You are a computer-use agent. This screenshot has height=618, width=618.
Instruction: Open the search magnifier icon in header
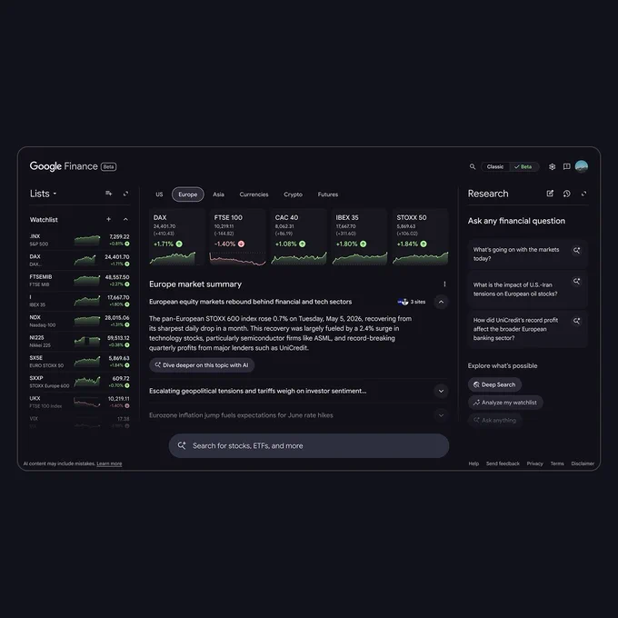coord(473,166)
